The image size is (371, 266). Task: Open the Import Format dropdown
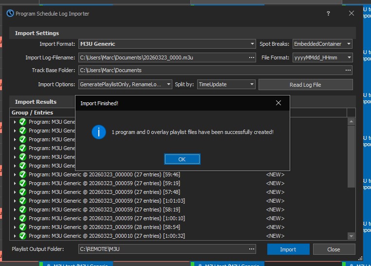(x=252, y=44)
